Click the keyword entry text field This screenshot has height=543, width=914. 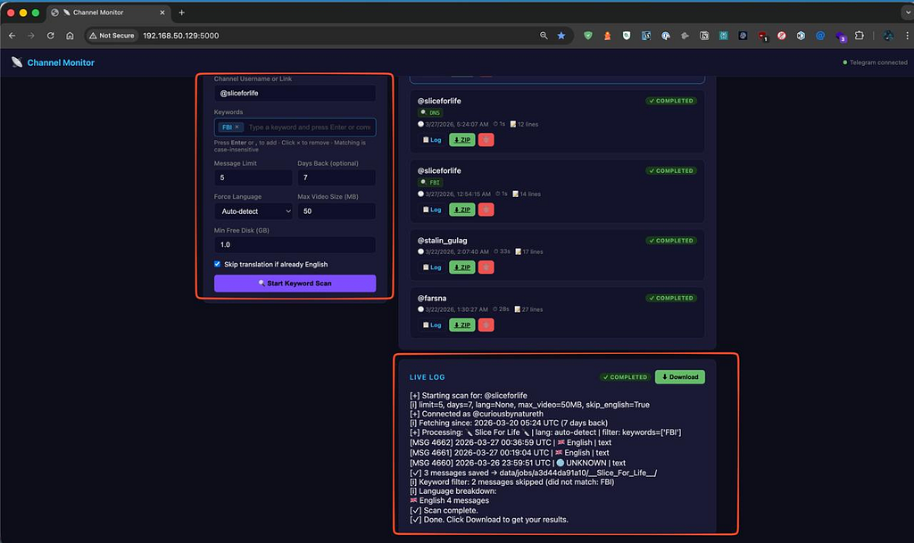pos(310,127)
